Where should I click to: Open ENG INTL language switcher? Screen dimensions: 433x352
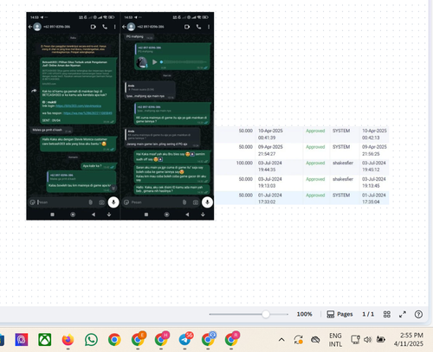coord(335,340)
